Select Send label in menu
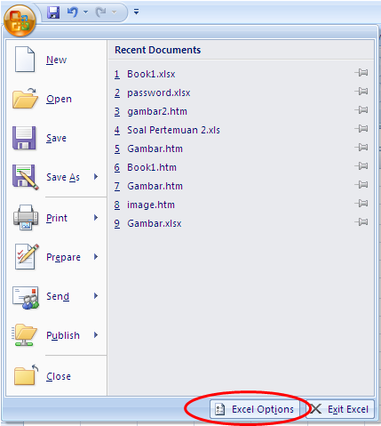The width and height of the screenshot is (381, 426). point(58,296)
